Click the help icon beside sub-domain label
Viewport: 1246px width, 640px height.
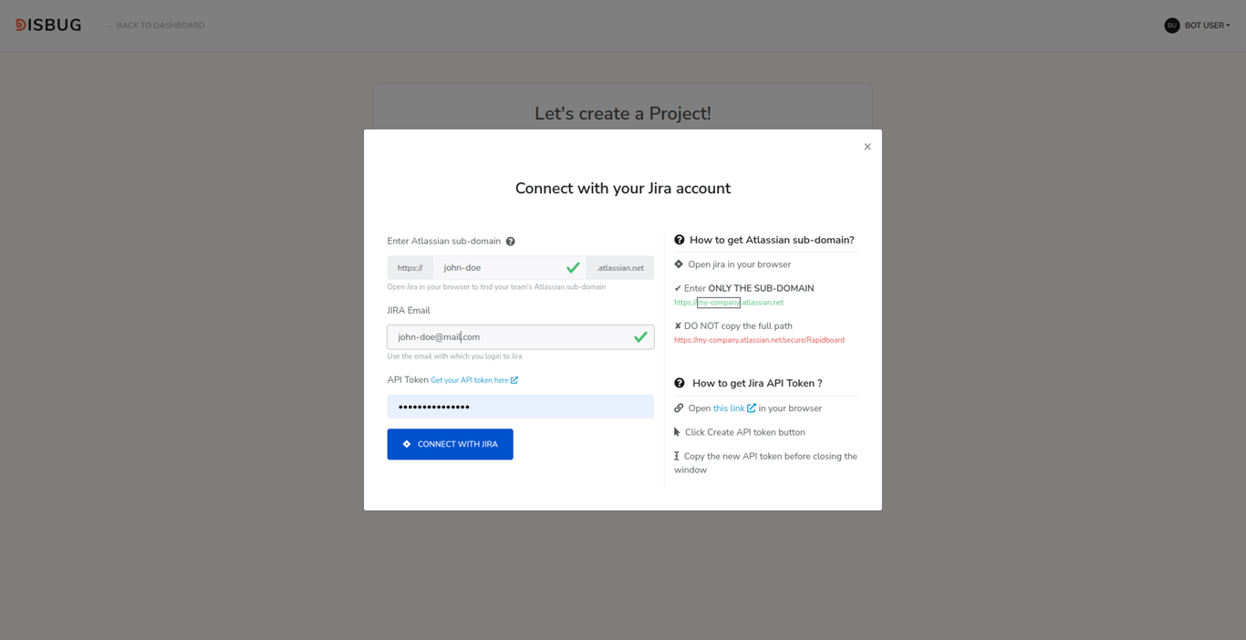(510, 242)
